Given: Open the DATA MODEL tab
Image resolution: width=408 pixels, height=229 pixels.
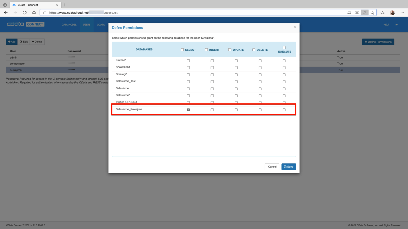Looking at the screenshot, I should [69, 25].
